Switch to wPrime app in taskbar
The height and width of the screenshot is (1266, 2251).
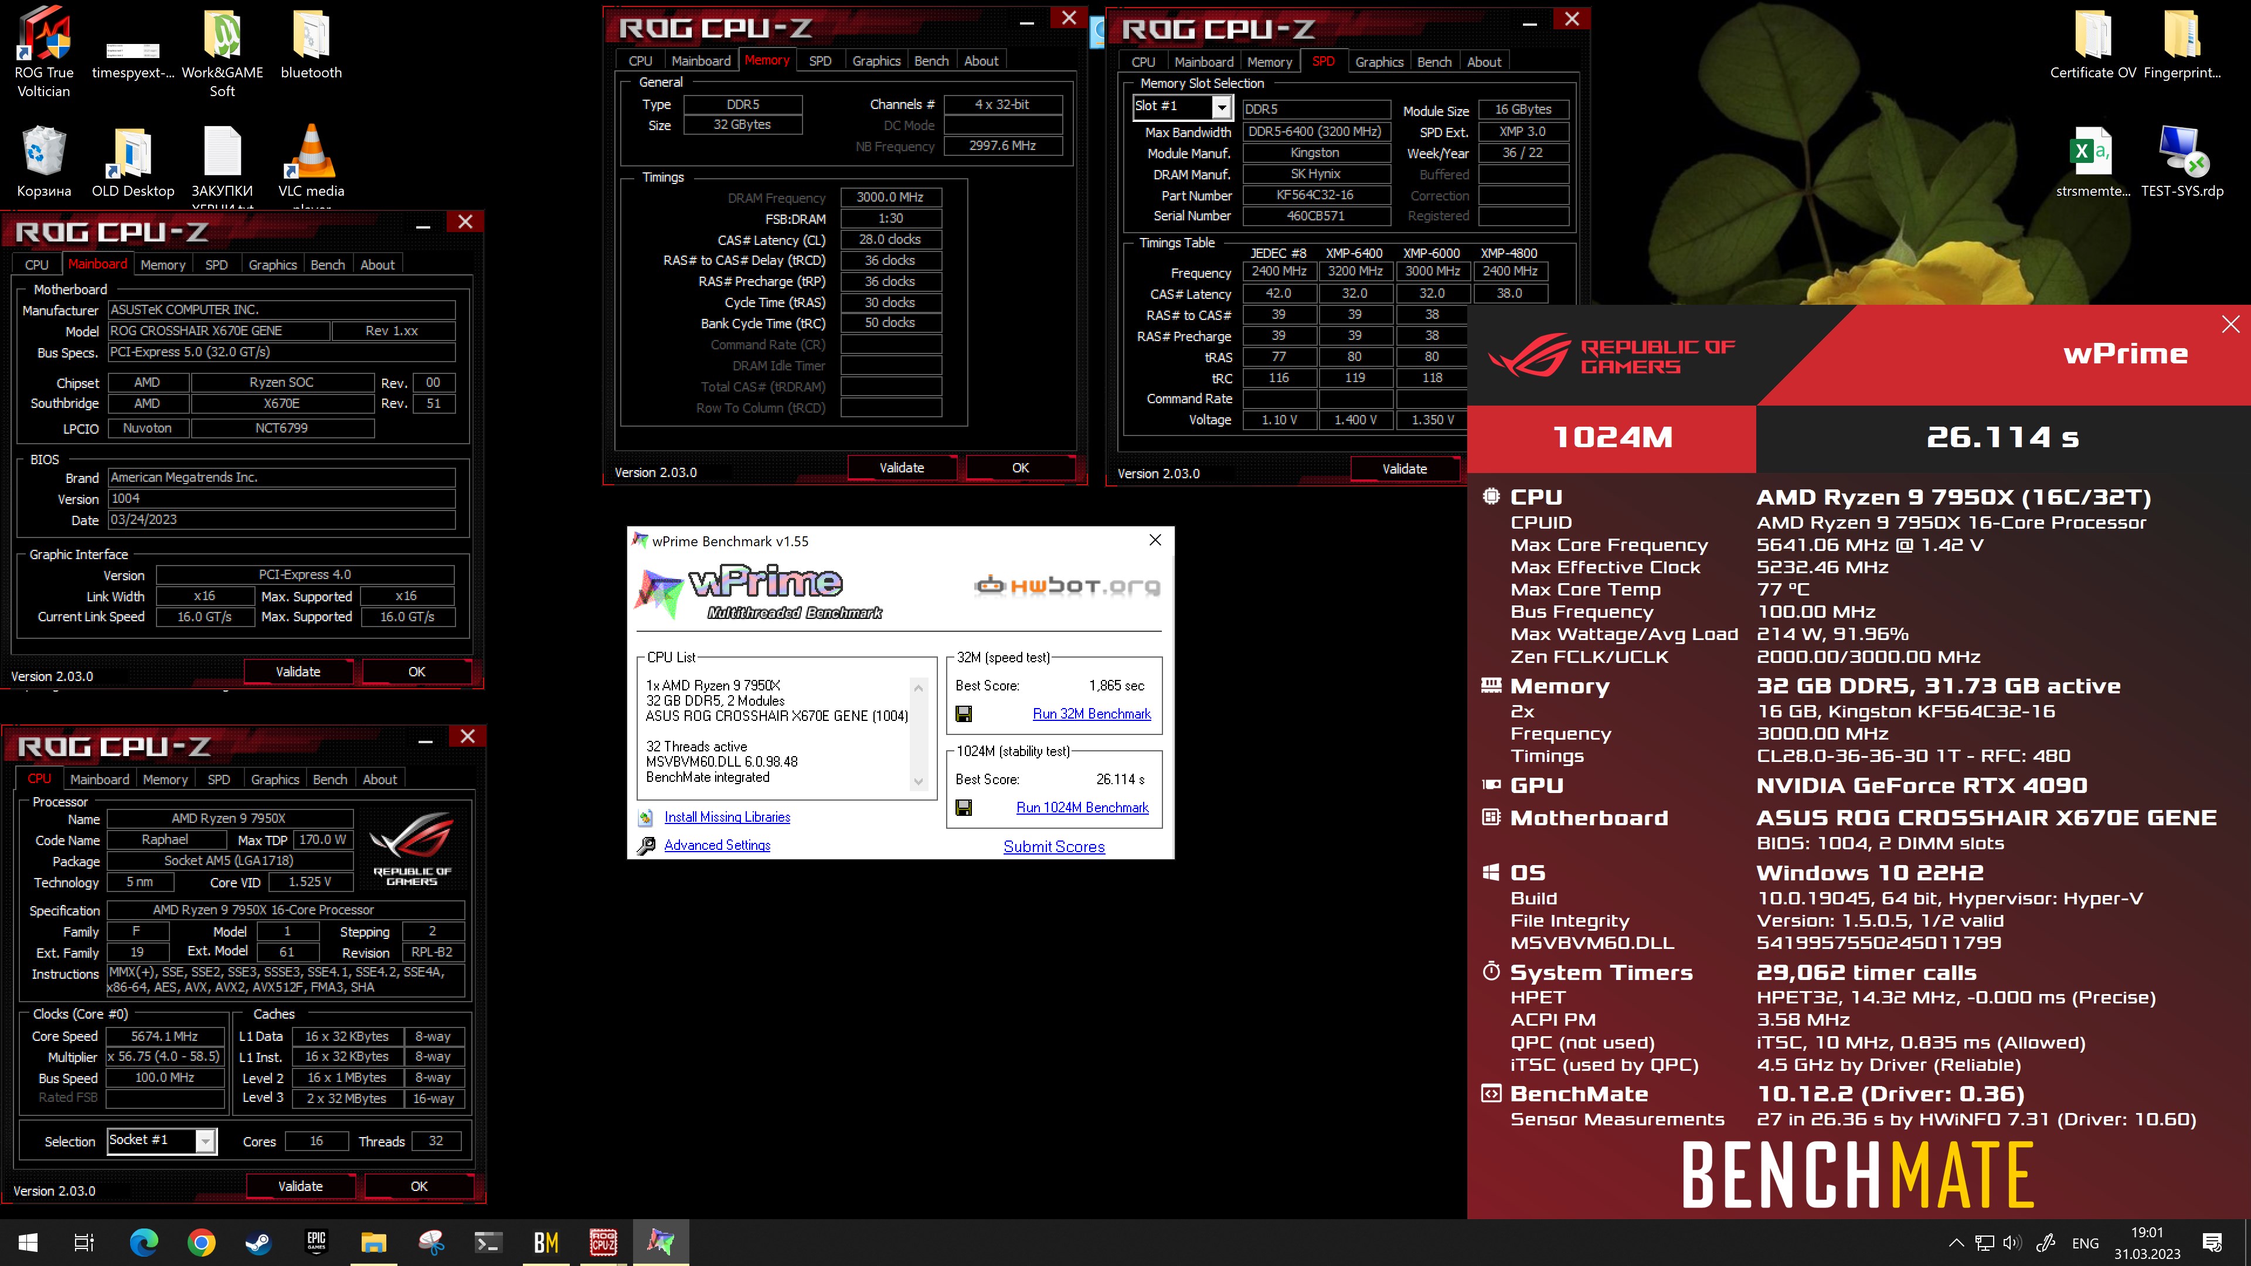[661, 1243]
